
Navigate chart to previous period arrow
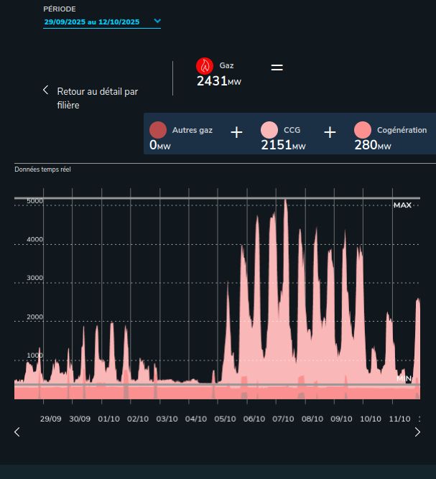point(17,432)
